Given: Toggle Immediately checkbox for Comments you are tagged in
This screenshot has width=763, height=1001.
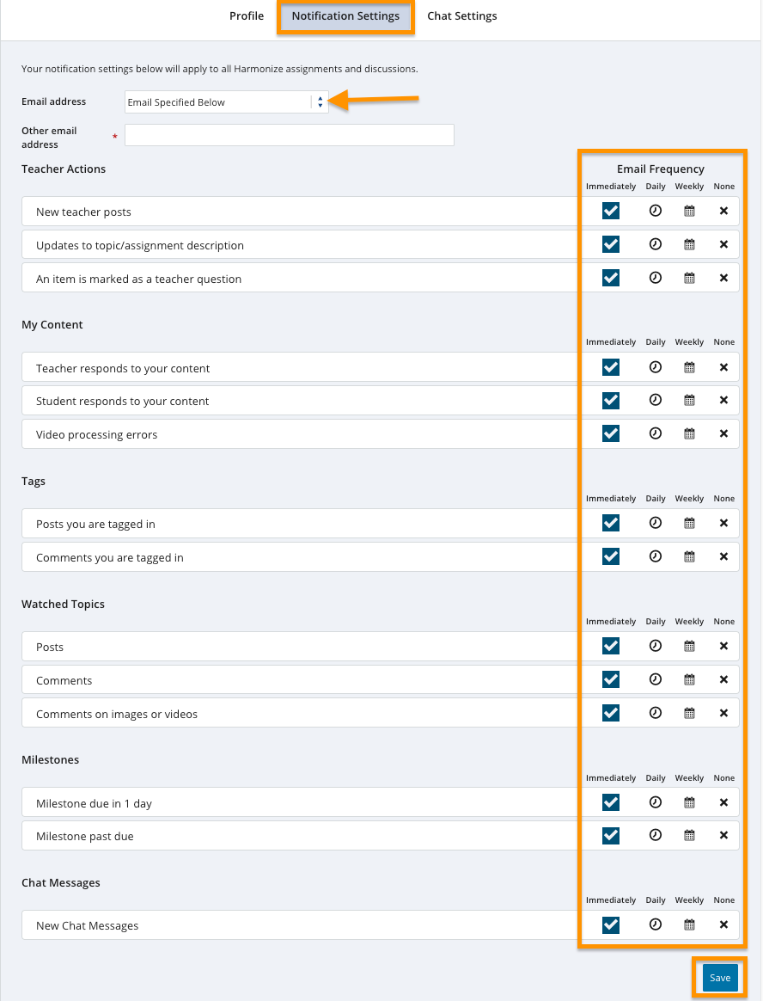Looking at the screenshot, I should click(611, 556).
